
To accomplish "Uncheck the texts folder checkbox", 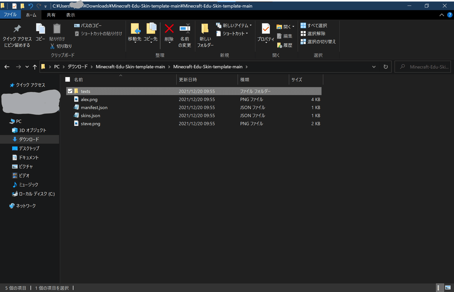I will 70,91.
